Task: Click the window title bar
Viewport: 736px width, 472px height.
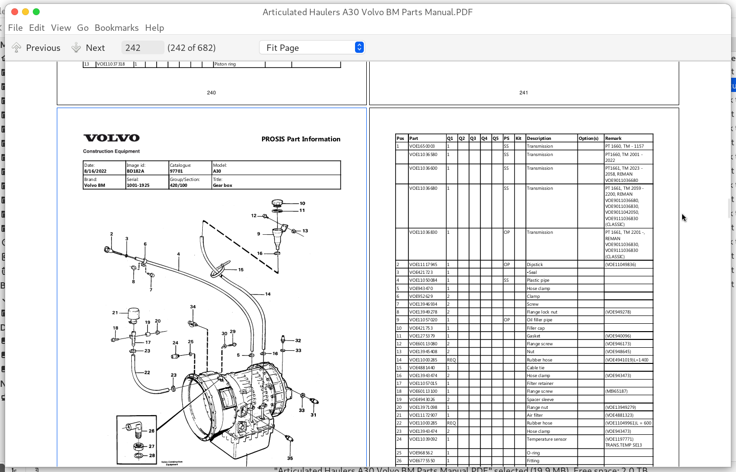Action: tap(368, 12)
